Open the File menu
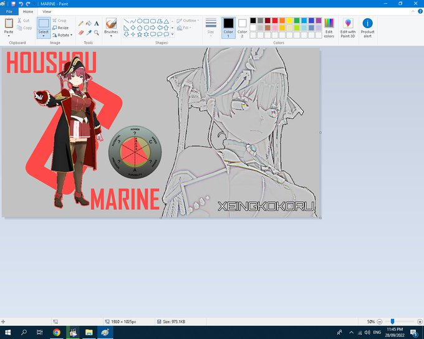Viewport: 424px width, 339px height. [x=9, y=12]
